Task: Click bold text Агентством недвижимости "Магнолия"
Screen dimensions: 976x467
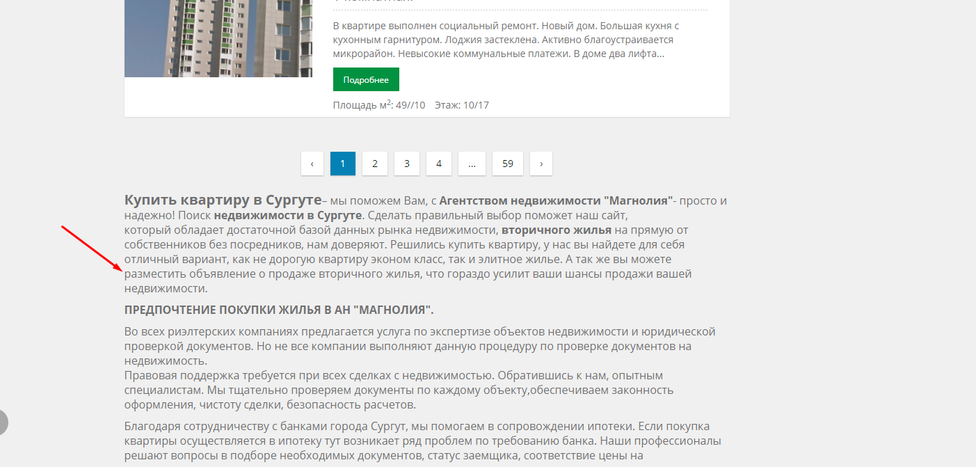Action: click(x=556, y=200)
